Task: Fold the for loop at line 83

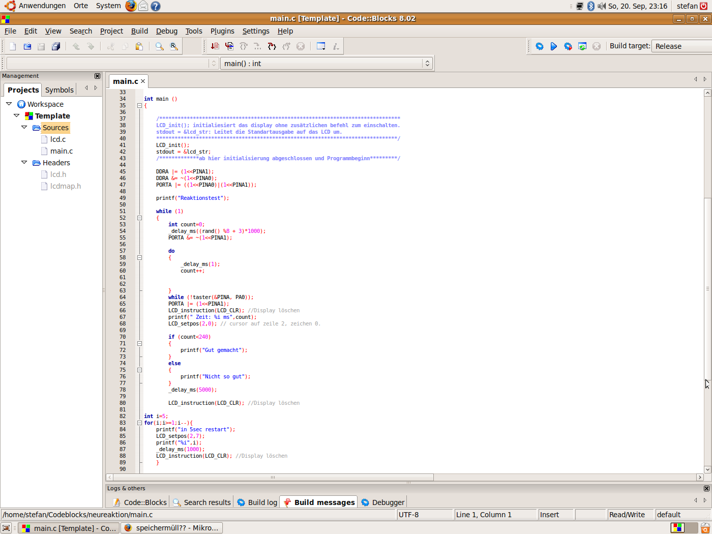Action: click(x=139, y=423)
